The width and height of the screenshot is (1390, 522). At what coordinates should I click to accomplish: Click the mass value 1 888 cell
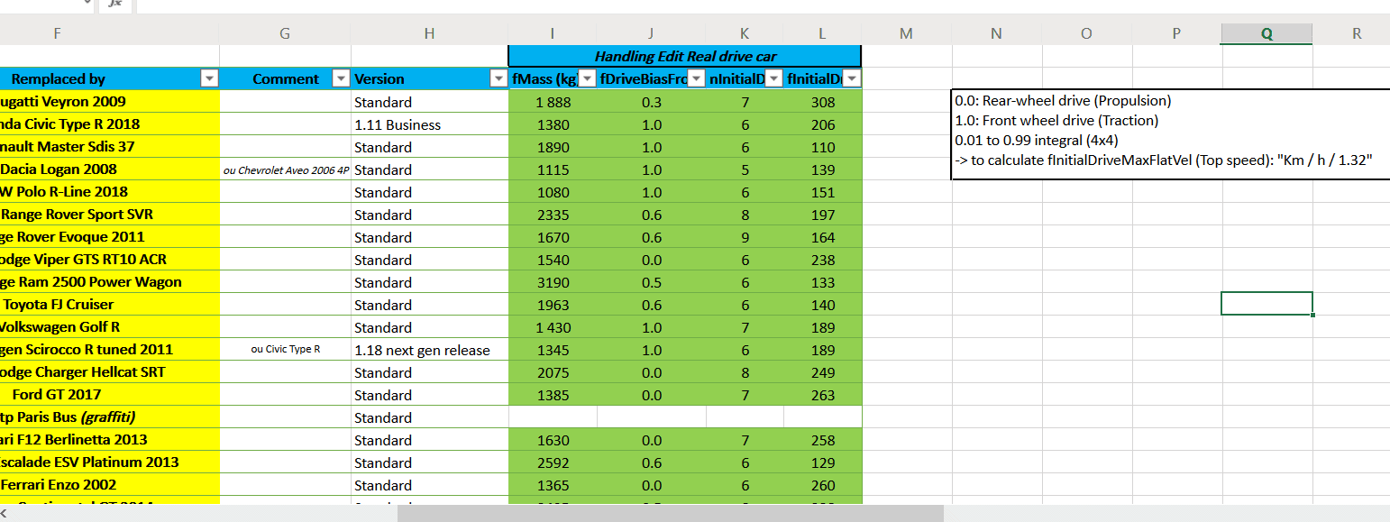[553, 102]
